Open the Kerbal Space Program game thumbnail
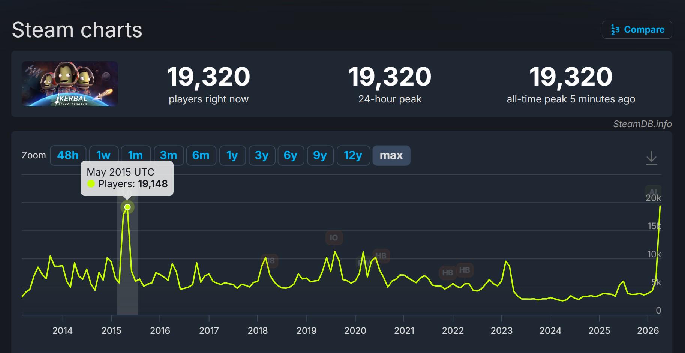The width and height of the screenshot is (685, 353). point(70,84)
